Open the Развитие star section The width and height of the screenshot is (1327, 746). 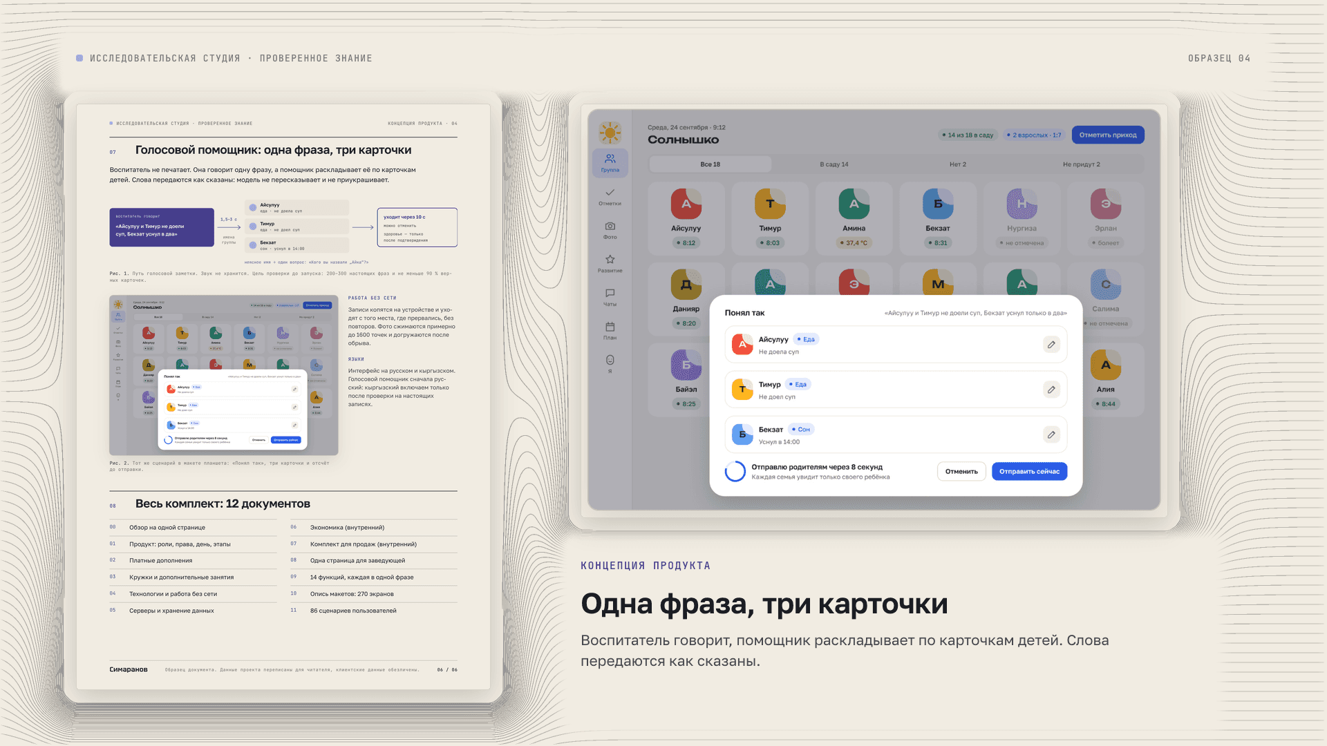pos(610,264)
